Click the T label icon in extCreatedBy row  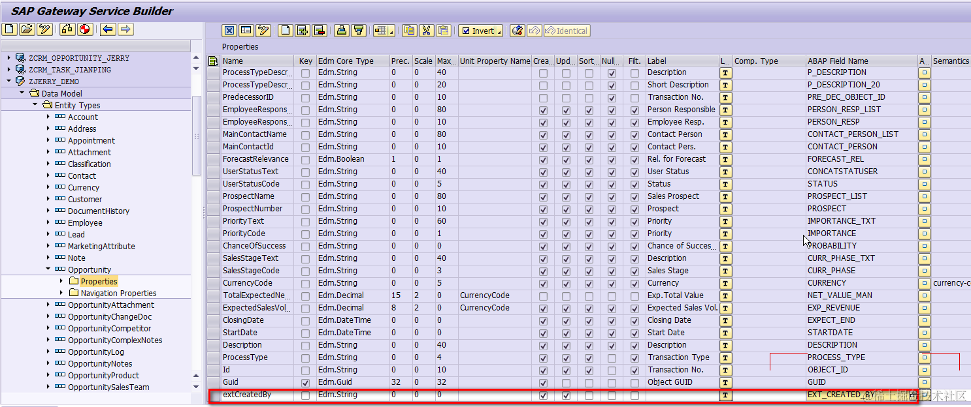[x=725, y=395]
